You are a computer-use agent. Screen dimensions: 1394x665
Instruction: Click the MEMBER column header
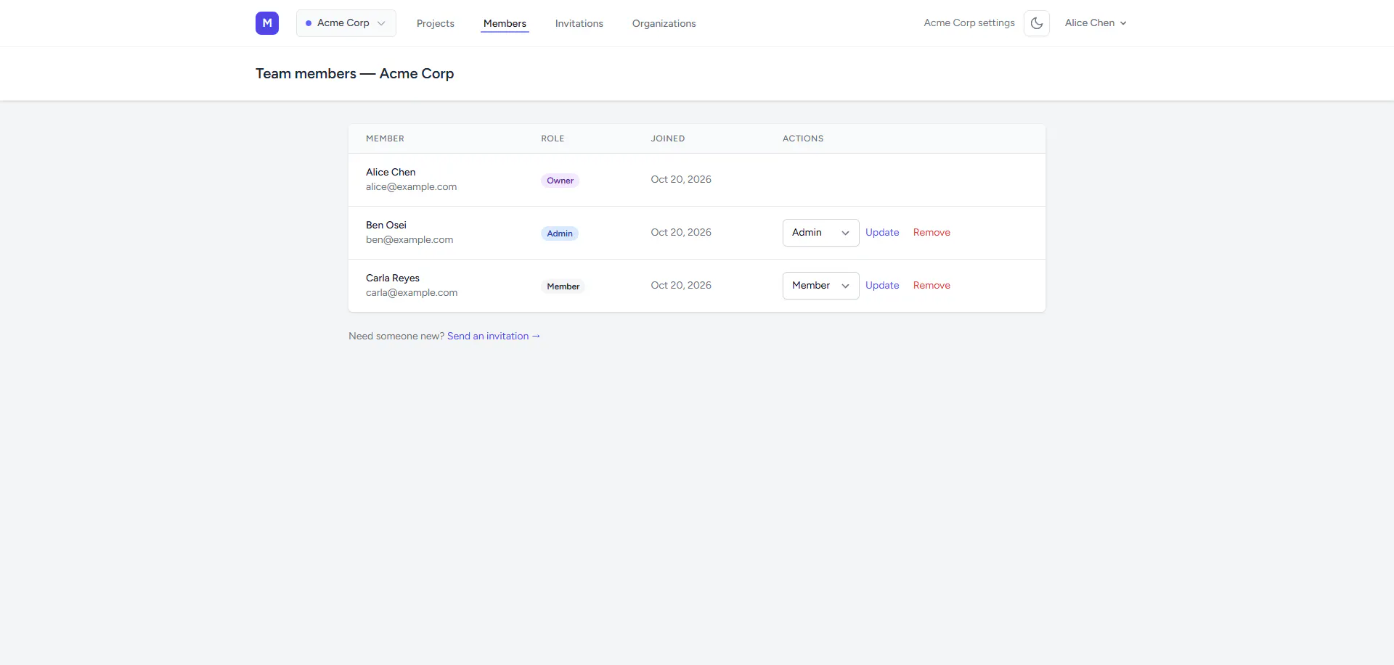coord(385,139)
